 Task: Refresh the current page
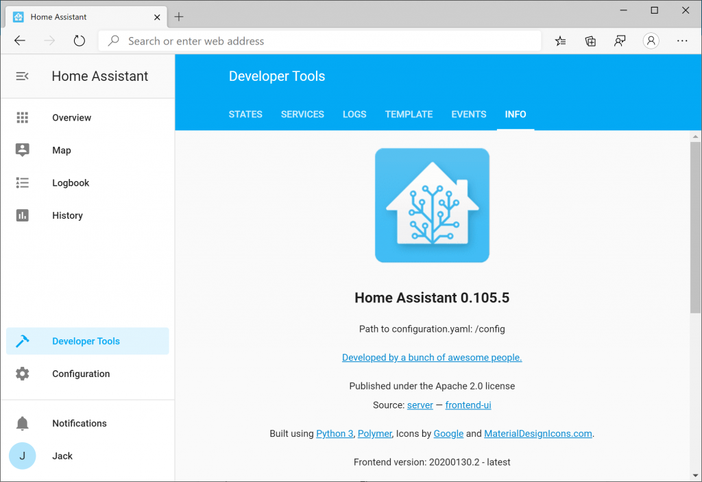tap(80, 40)
